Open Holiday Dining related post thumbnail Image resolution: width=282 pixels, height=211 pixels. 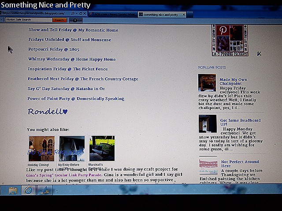41,149
